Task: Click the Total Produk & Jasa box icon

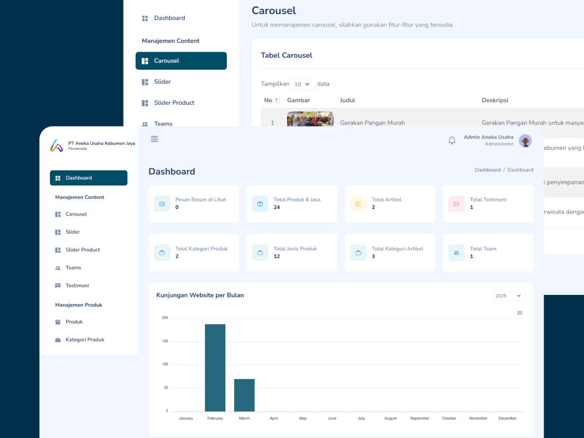Action: click(x=260, y=204)
